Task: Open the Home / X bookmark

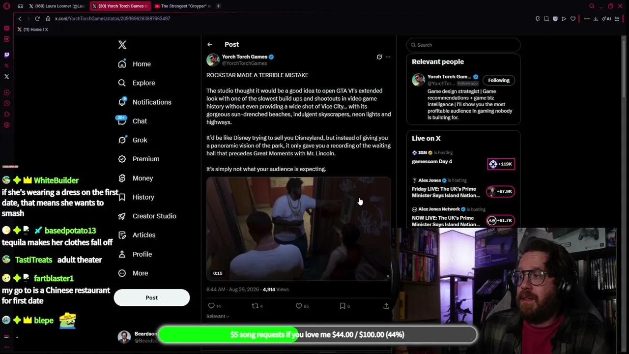Action: point(32,29)
